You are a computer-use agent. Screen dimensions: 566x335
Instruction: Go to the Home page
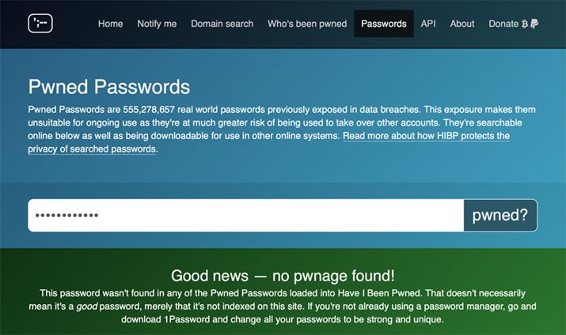click(110, 24)
